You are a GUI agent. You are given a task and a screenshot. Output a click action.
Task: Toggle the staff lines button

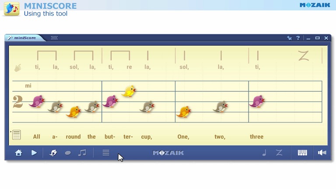pyautogui.click(x=106, y=153)
